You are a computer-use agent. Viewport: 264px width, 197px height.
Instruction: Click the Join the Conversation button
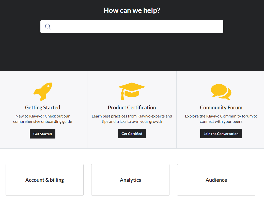point(221,134)
